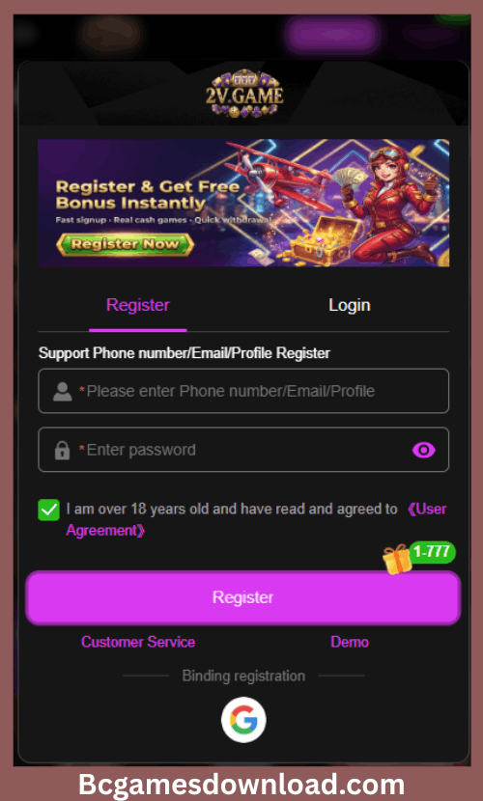Toggle password visibility eye icon
The width and height of the screenshot is (483, 801).
pos(424,450)
